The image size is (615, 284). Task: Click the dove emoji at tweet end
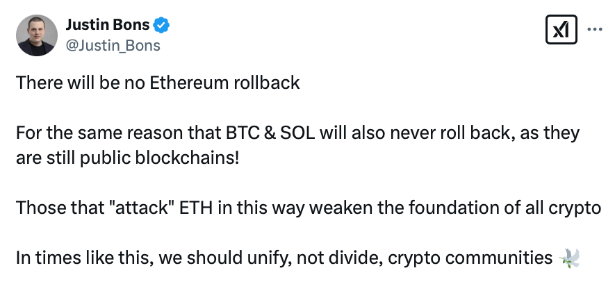568,258
